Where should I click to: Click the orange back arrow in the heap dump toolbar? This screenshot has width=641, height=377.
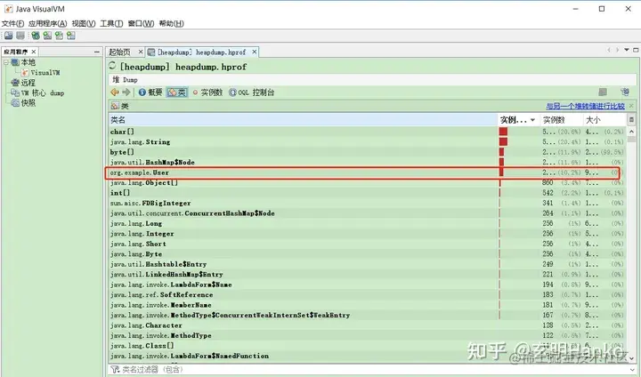115,92
